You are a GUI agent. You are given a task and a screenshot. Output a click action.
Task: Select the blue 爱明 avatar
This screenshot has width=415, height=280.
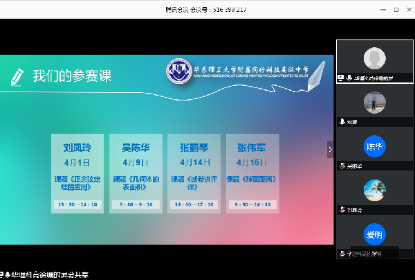[374, 234]
